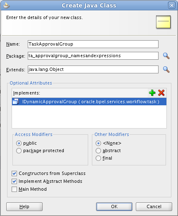The width and height of the screenshot is (178, 216).
Task: Open the Package browse magnifier icon
Action: coord(166,56)
